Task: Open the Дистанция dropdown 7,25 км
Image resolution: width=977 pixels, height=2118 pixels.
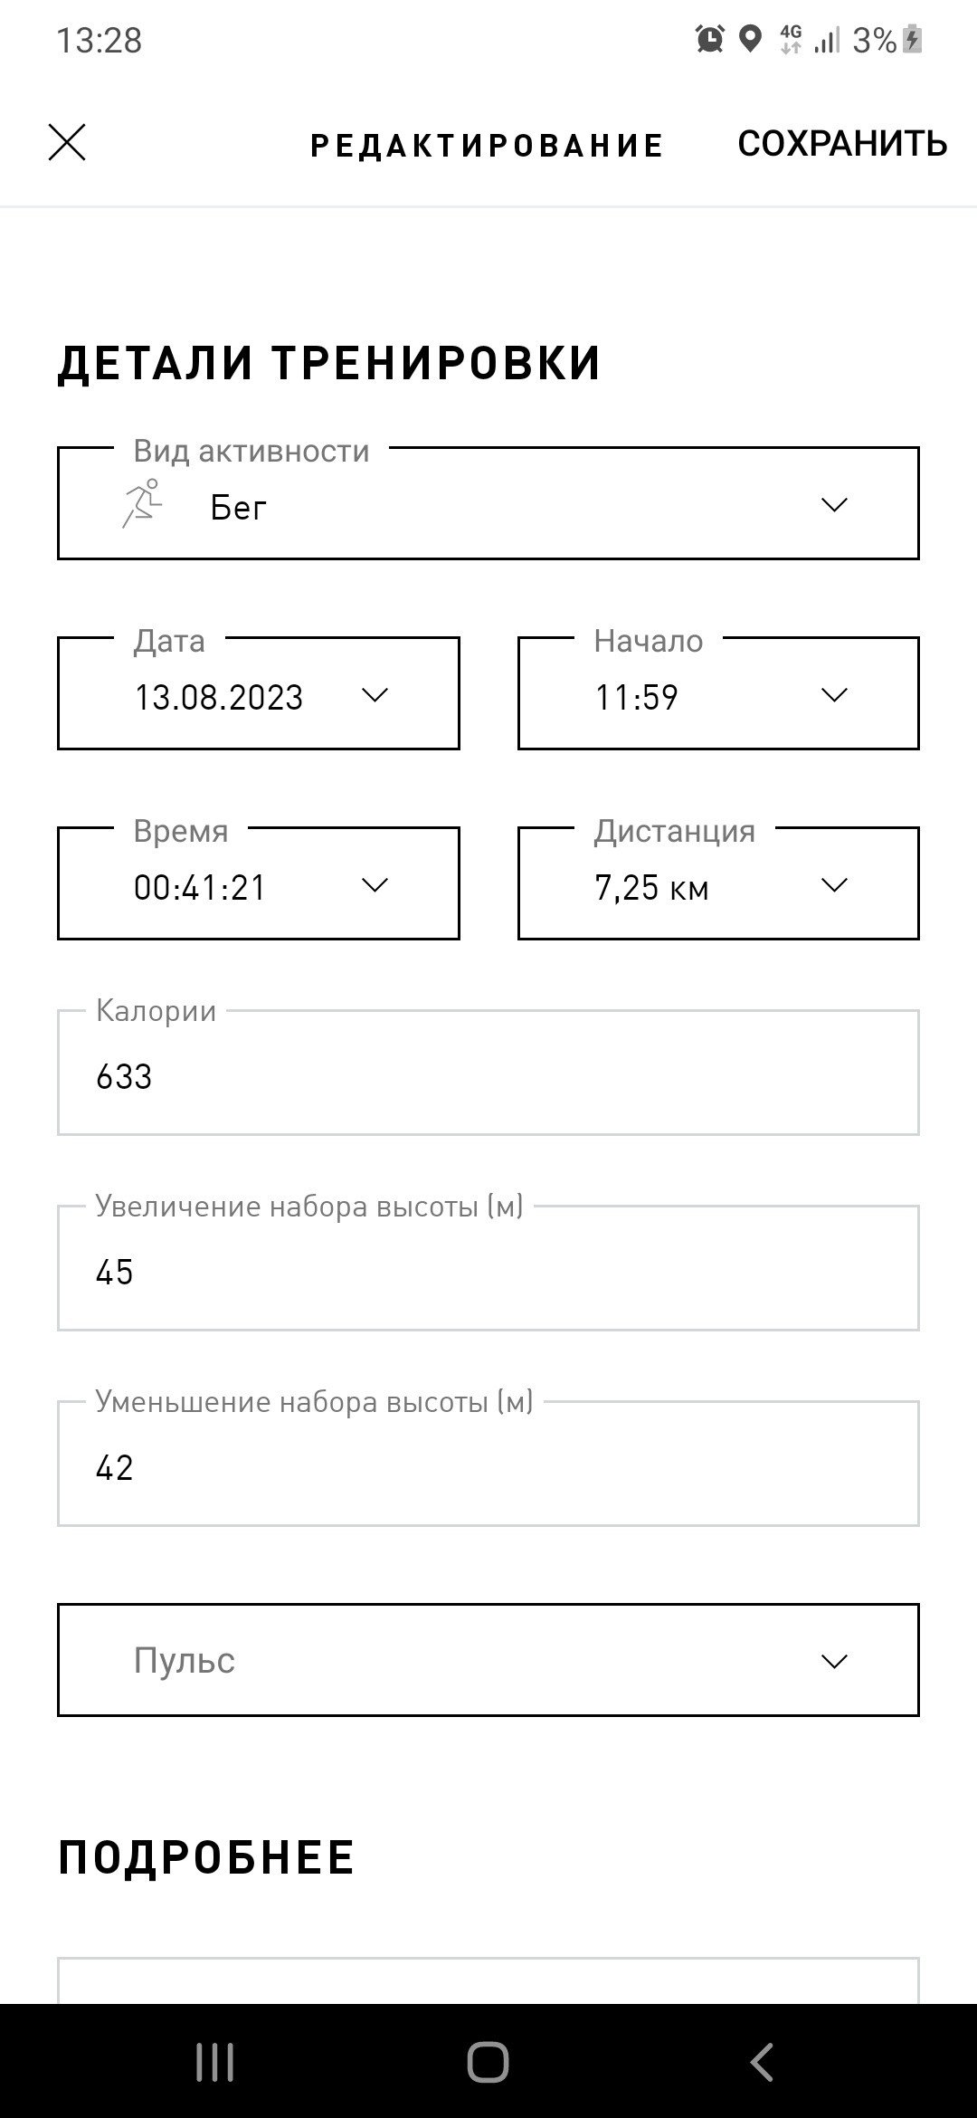Action: (718, 883)
